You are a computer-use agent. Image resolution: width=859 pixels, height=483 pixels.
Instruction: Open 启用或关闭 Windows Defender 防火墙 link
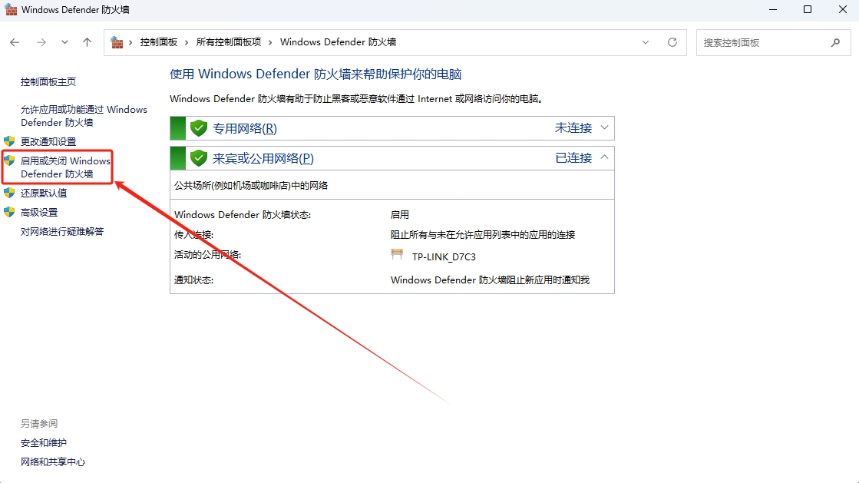tap(66, 167)
